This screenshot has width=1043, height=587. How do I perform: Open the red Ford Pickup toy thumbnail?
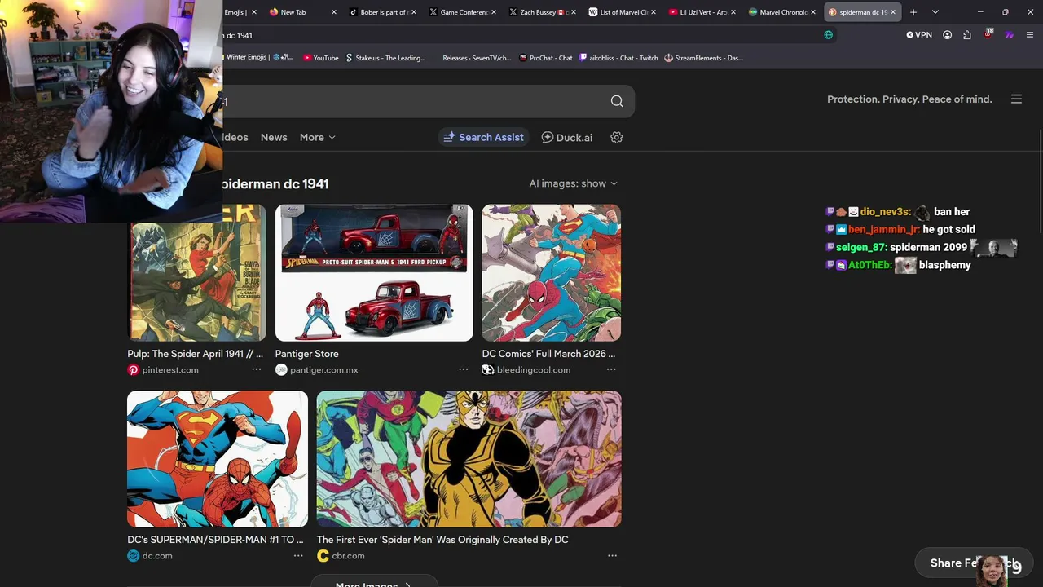point(374,273)
